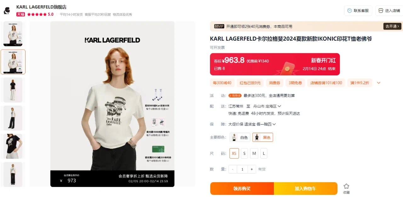Select the white color option
The width and height of the screenshot is (403, 204).
[240, 137]
